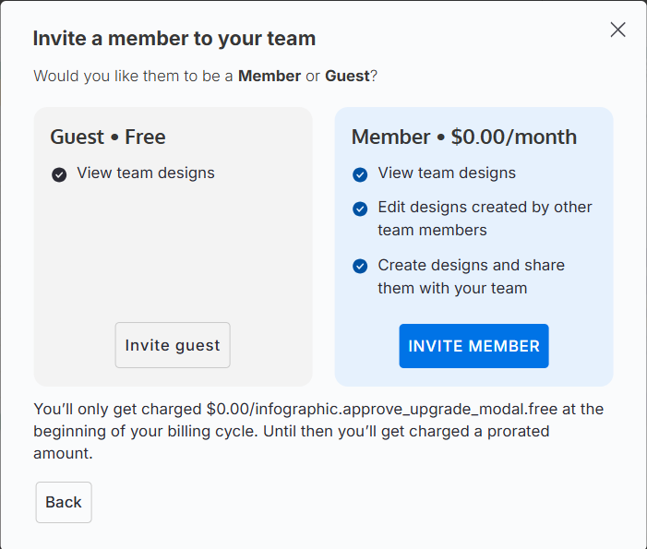This screenshot has width=647, height=549.
Task: Click the bold word Member in the question
Action: (269, 76)
